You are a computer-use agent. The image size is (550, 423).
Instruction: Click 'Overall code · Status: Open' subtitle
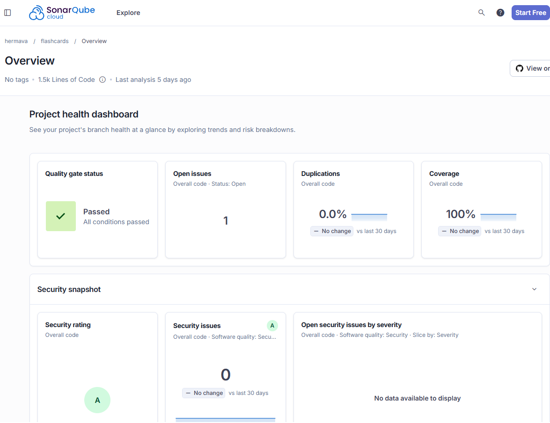(209, 184)
